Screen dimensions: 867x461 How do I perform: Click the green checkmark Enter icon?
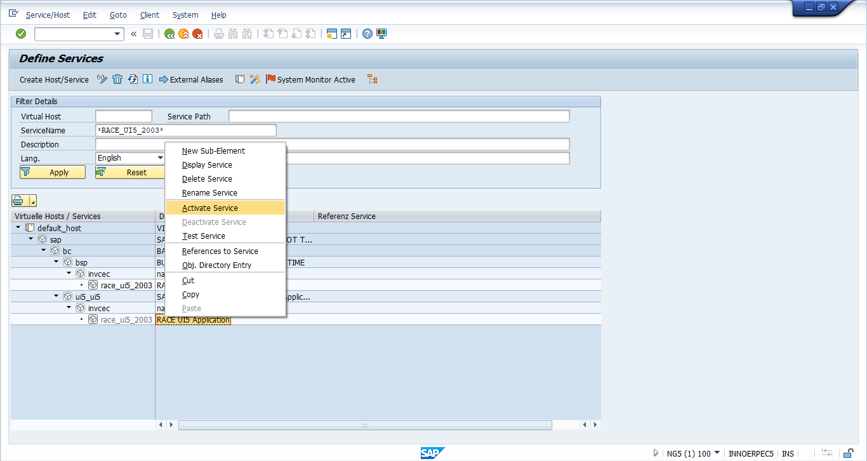pos(21,34)
